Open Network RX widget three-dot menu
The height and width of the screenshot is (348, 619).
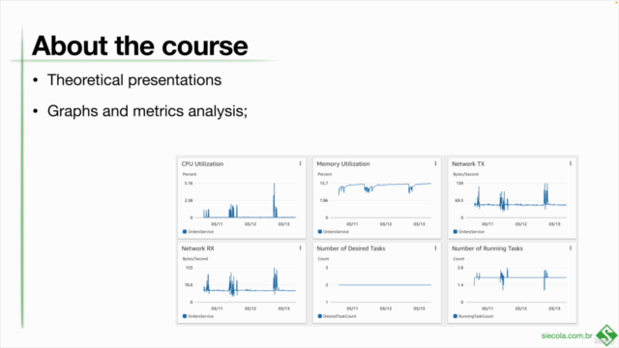pos(300,248)
